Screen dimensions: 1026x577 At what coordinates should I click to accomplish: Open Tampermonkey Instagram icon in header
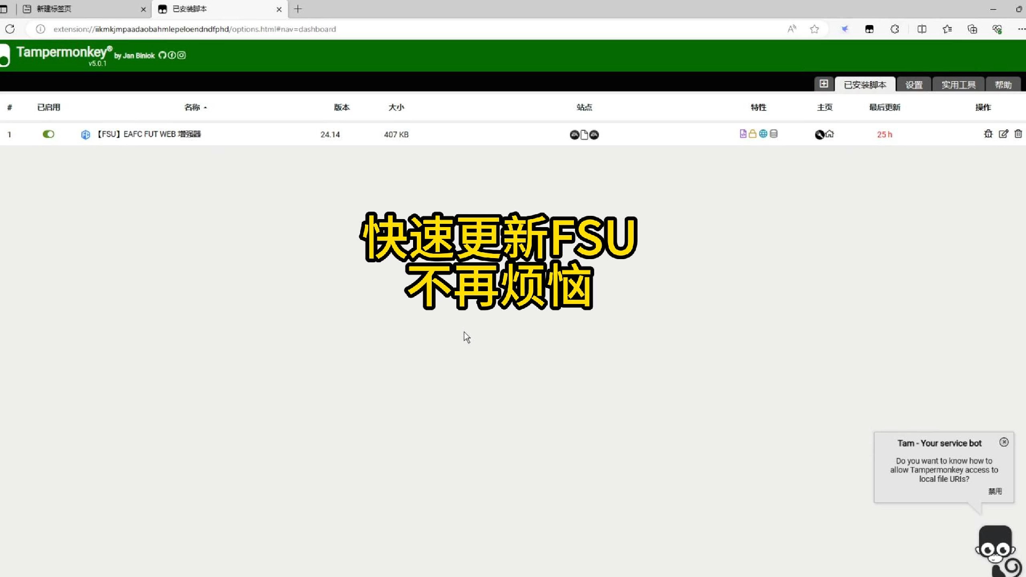click(182, 55)
